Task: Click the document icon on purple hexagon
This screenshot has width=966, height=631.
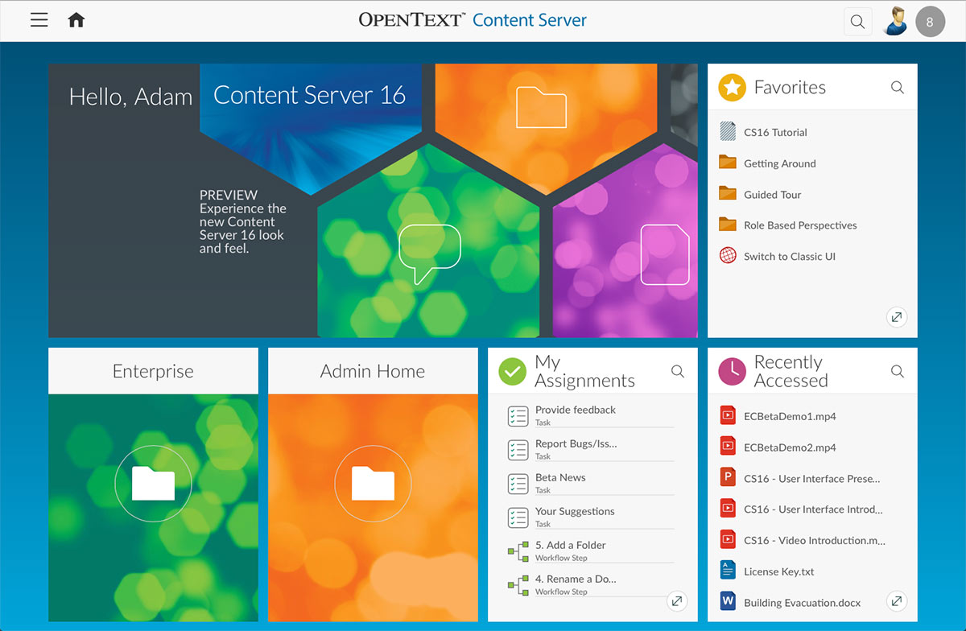Action: pos(665,254)
